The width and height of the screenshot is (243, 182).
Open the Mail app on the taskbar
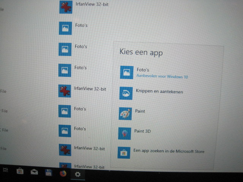pyautogui.click(x=34, y=172)
